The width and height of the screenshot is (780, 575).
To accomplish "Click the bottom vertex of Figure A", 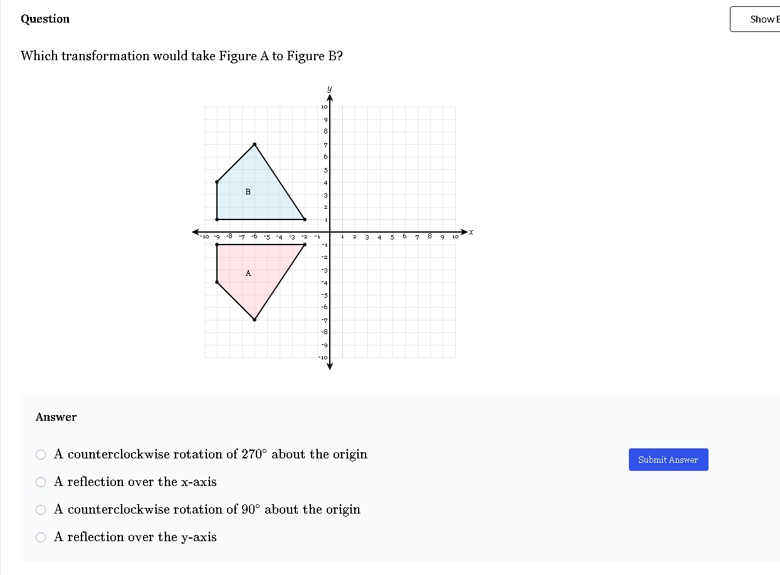I will click(x=255, y=320).
